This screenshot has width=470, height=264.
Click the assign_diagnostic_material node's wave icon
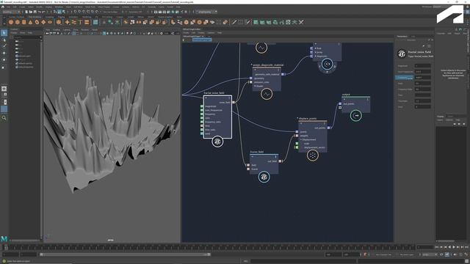click(x=267, y=95)
